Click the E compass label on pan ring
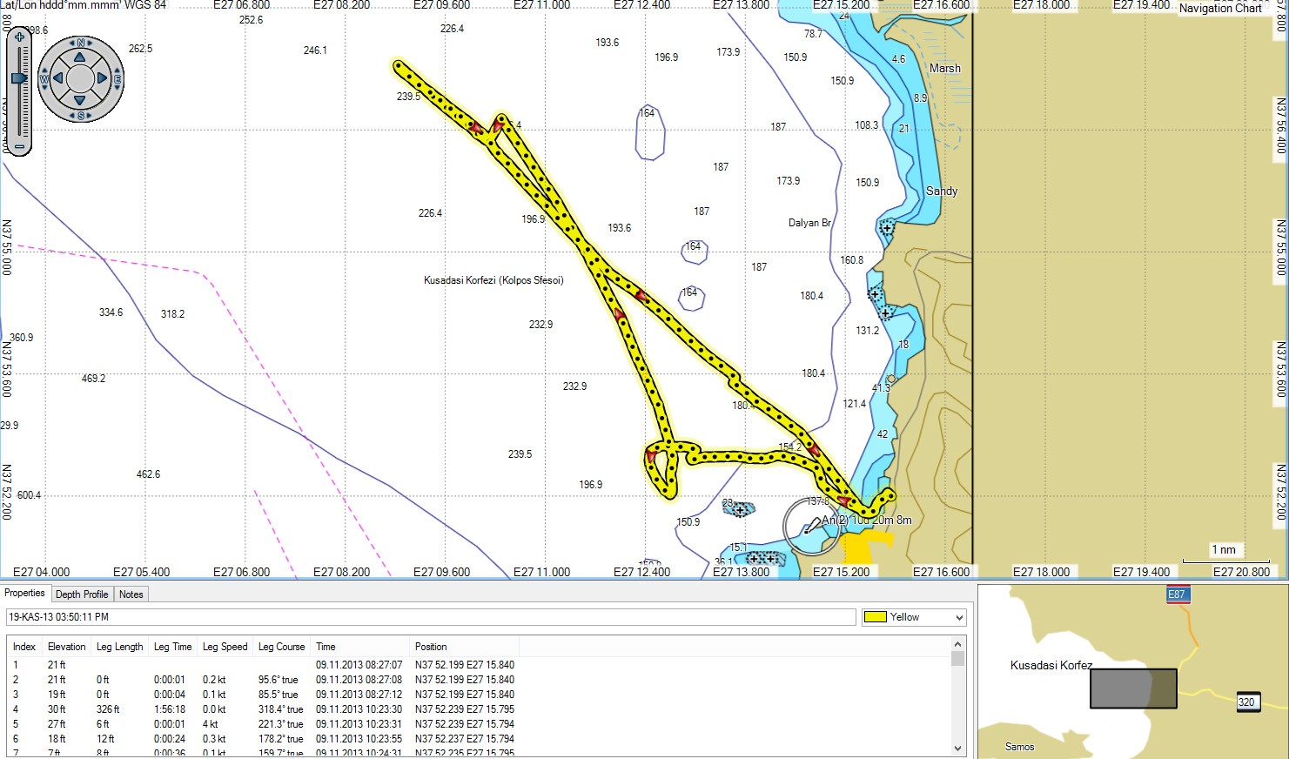The height and width of the screenshot is (759, 1289). [x=117, y=79]
